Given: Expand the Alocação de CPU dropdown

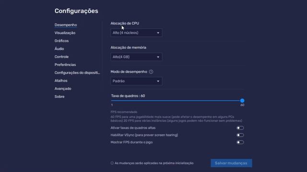Looking at the screenshot, I should pos(136,33).
